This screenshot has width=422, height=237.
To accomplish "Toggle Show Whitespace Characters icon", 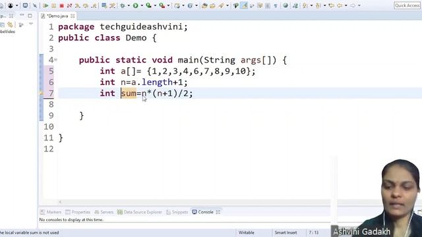I will tap(276, 5).
